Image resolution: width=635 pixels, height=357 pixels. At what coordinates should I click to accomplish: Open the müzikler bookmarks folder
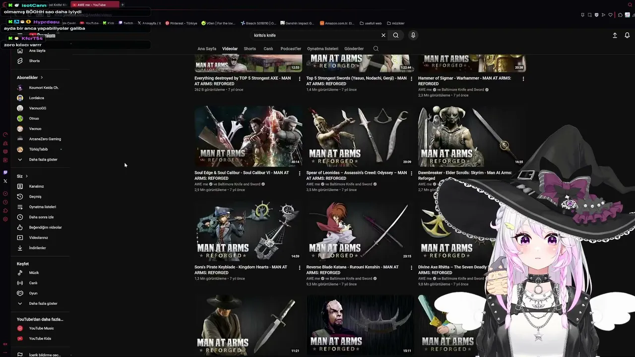click(x=395, y=23)
